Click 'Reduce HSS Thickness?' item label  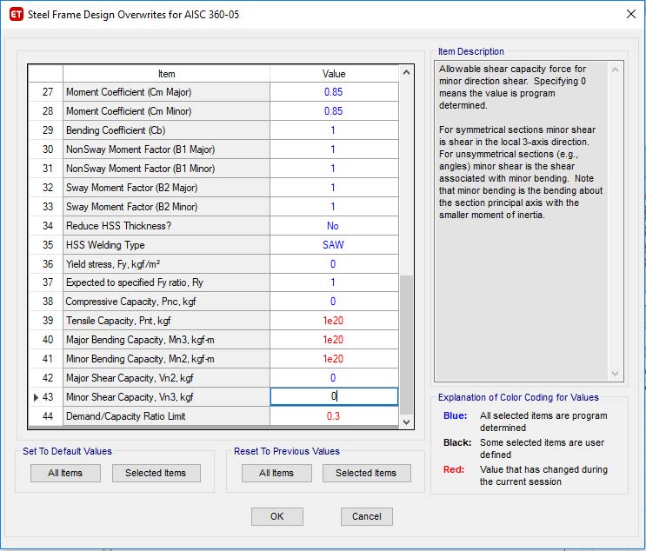click(118, 226)
